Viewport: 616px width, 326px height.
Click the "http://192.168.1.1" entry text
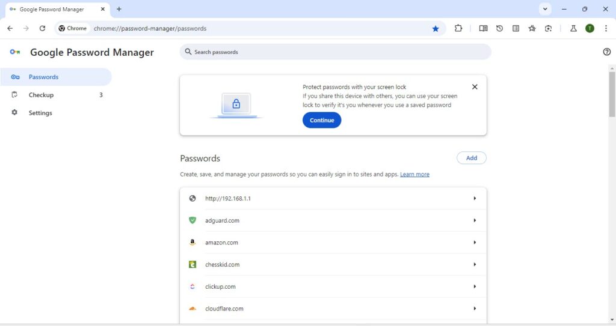point(228,199)
